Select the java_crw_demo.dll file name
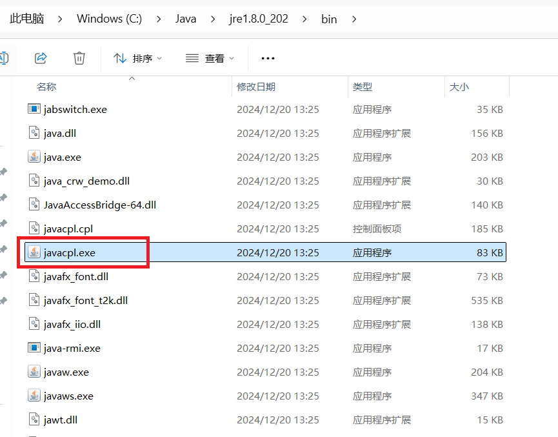The height and width of the screenshot is (437, 558). pyautogui.click(x=86, y=181)
